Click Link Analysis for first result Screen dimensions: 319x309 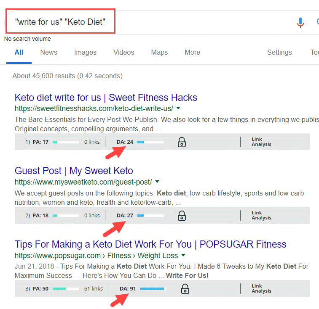[x=261, y=142]
